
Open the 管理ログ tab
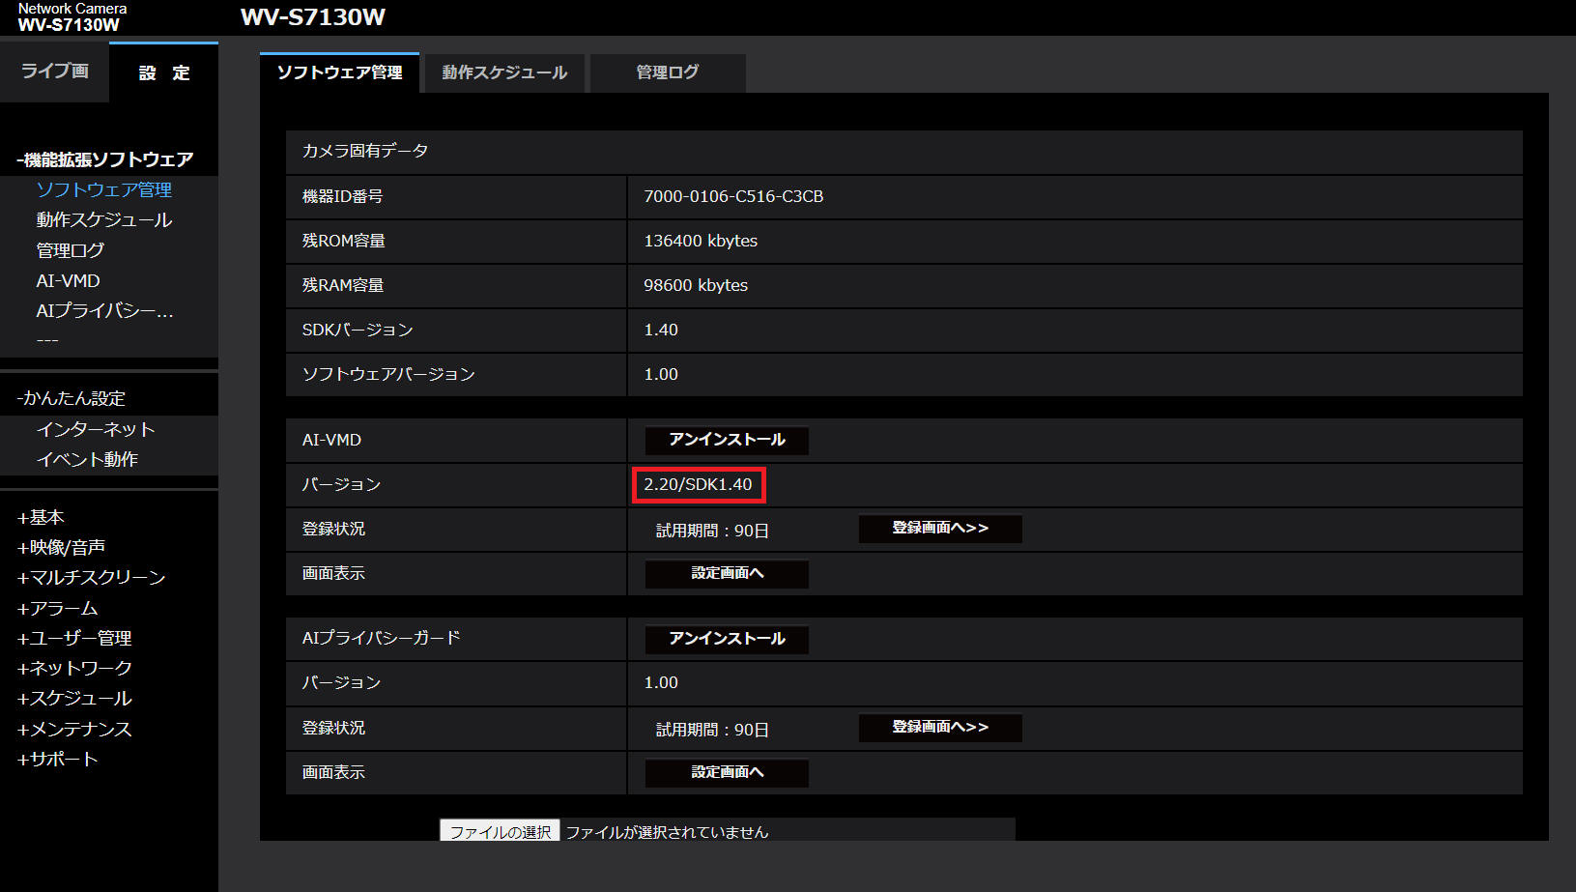click(668, 72)
